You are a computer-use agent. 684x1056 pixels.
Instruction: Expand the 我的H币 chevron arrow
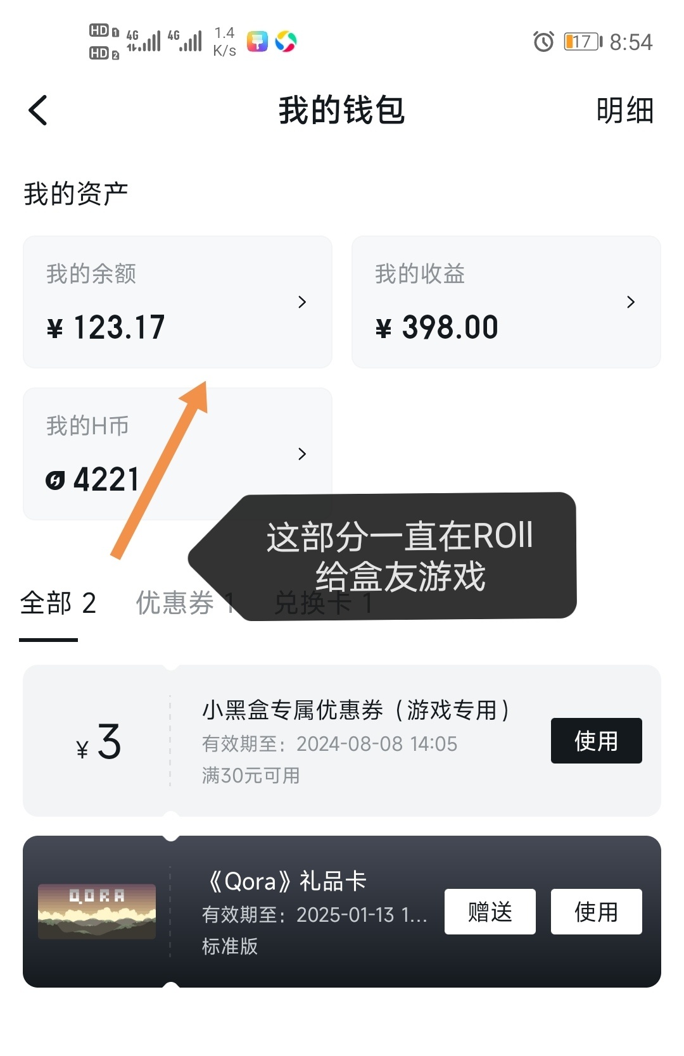[302, 454]
